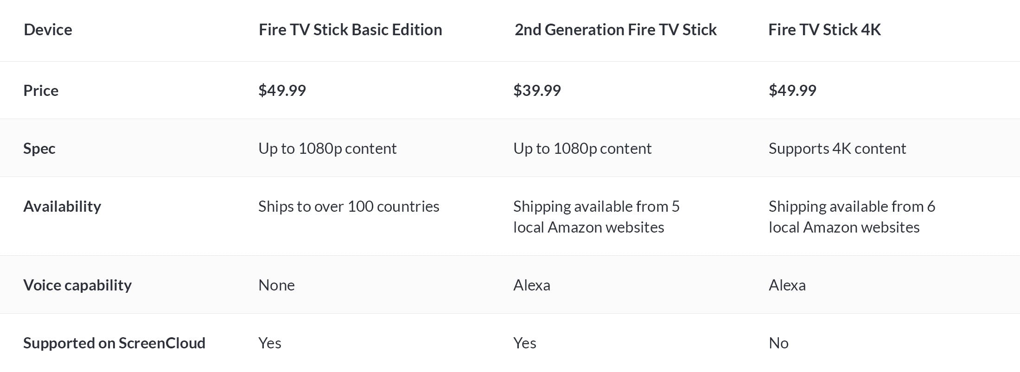Click the Availability row label

(62, 207)
